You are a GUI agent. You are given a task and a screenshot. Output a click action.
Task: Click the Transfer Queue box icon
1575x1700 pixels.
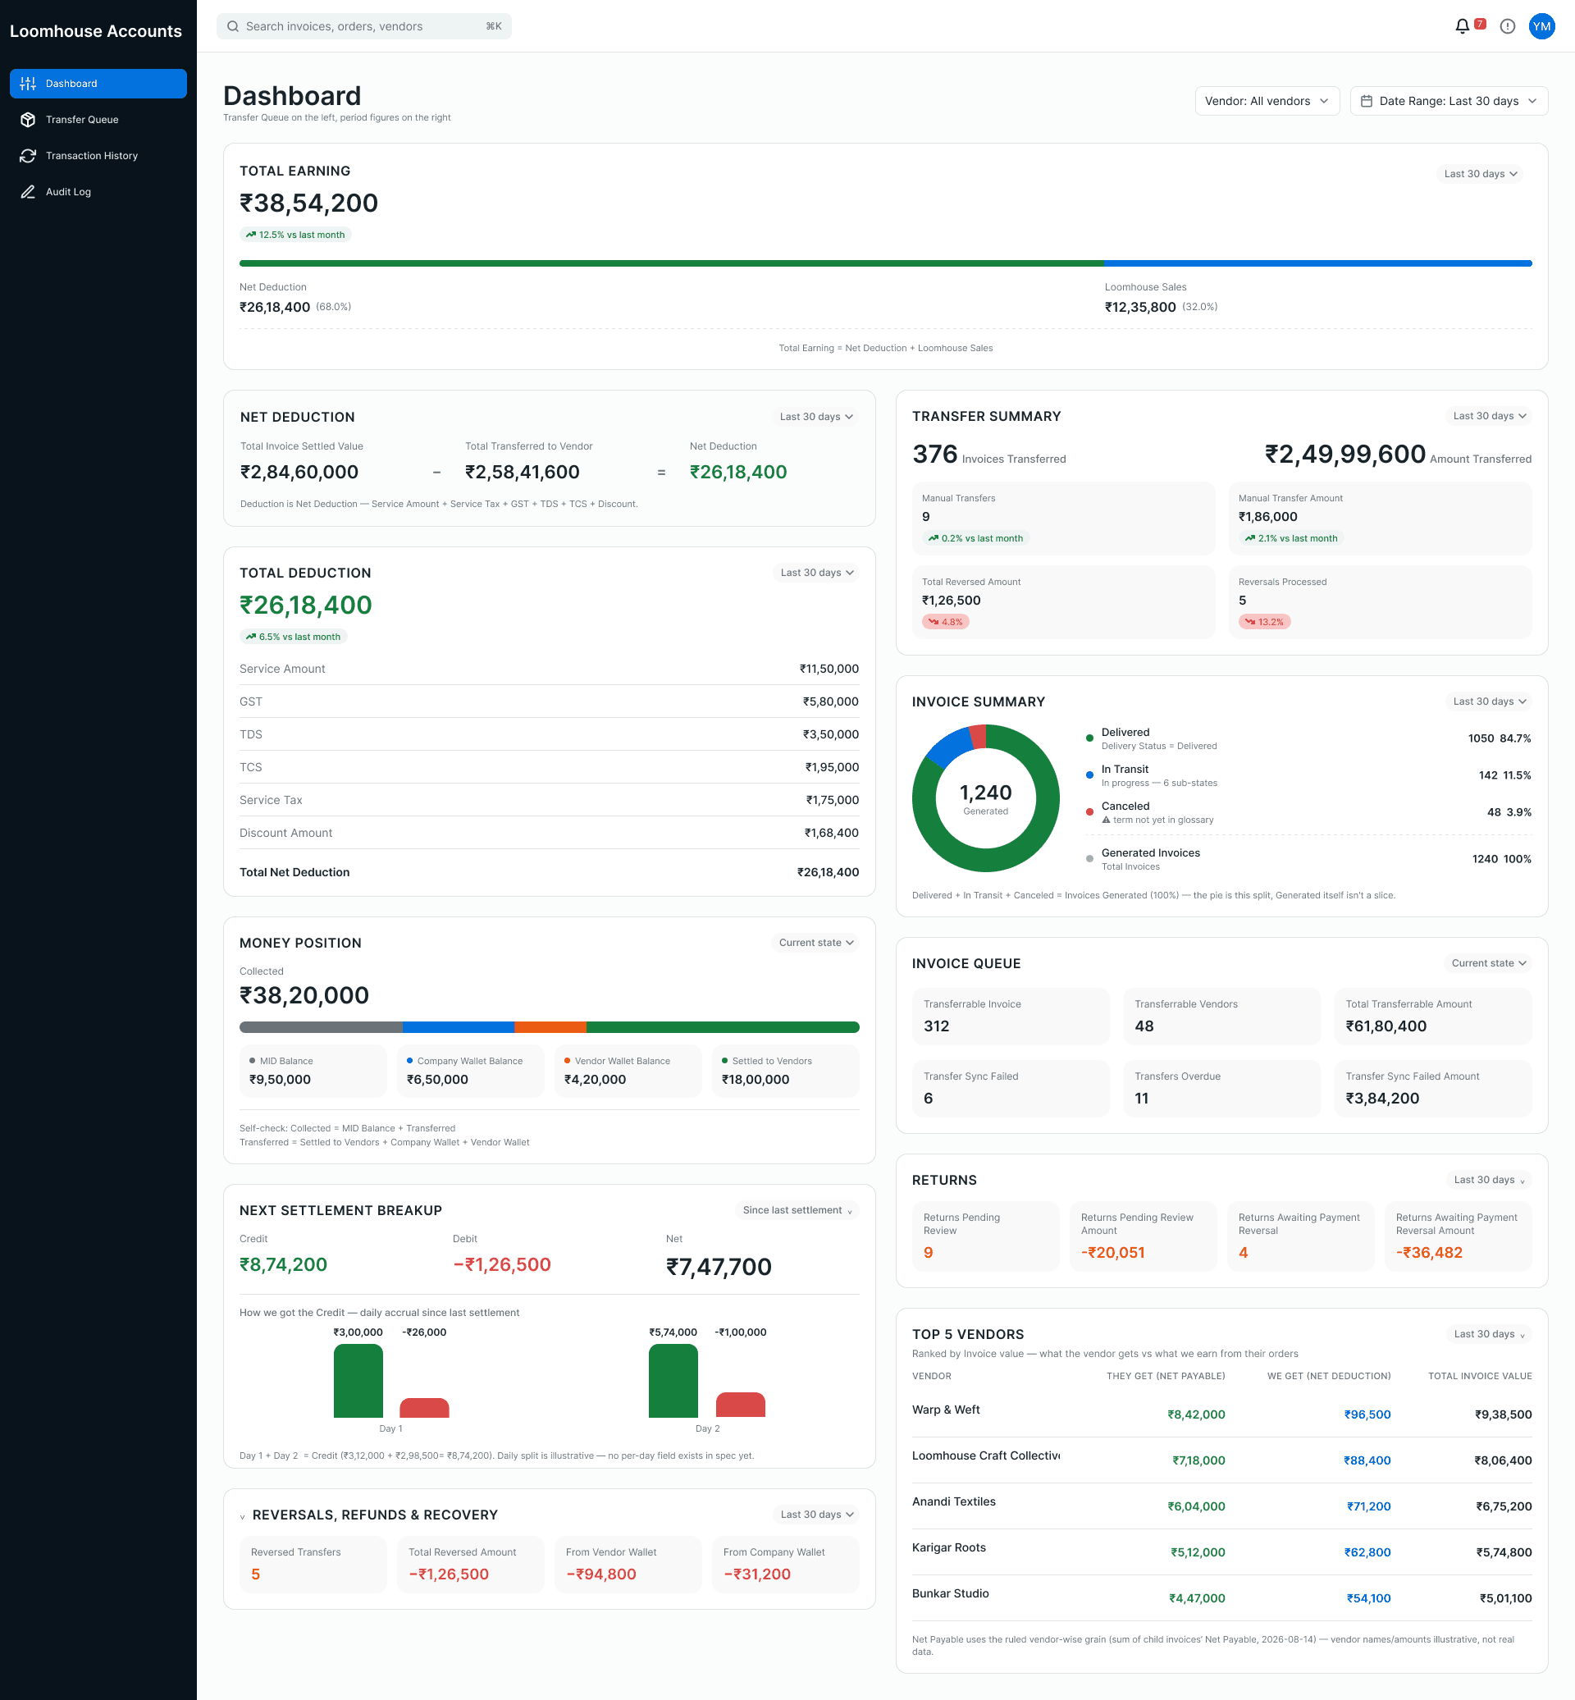(x=28, y=119)
